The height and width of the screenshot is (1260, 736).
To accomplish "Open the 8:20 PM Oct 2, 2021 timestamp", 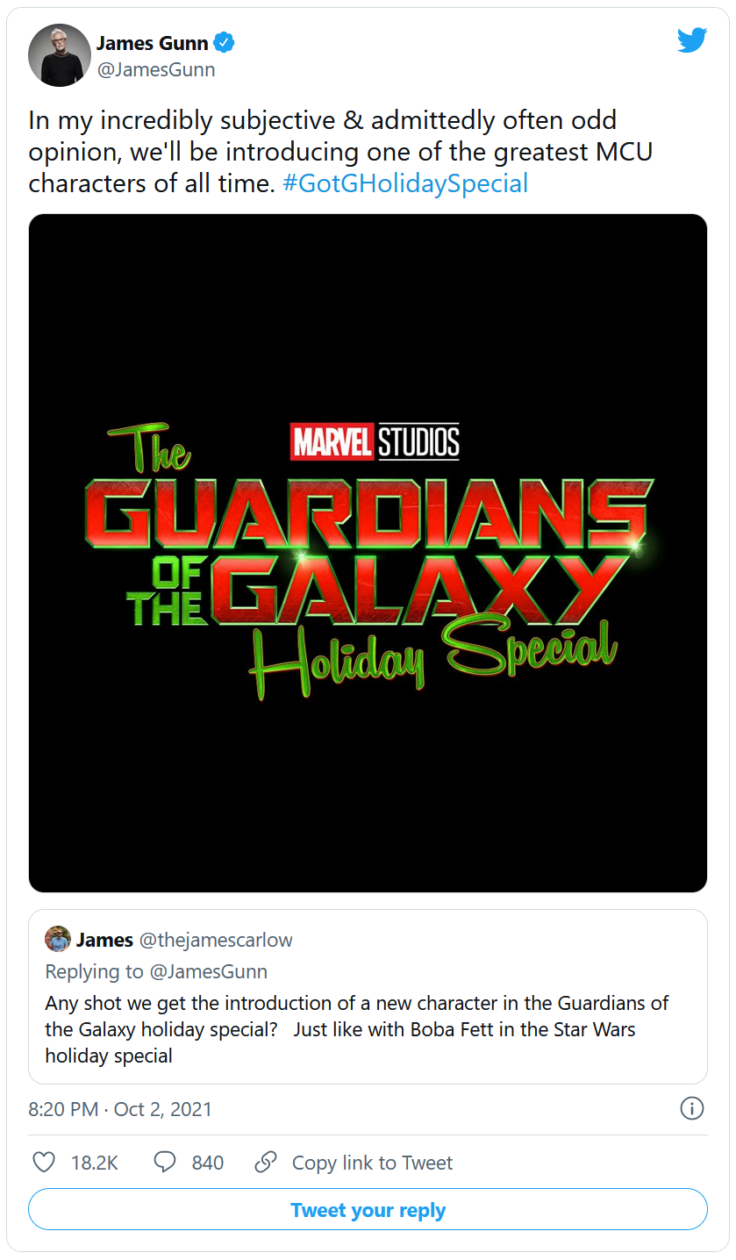I will 120,1108.
